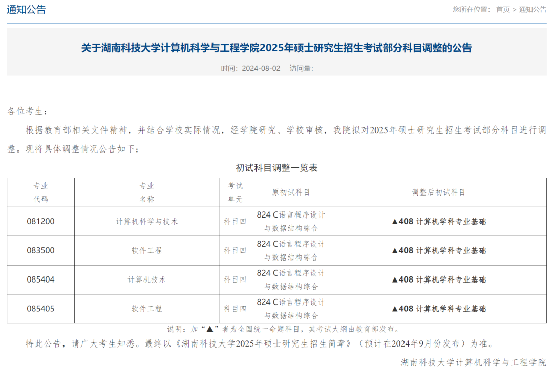Click the 各位考生 greeting line
Viewport: 553px width, 368px height.
click(28, 111)
